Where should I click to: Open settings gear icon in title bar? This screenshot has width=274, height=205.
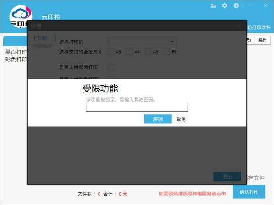(x=225, y=5)
